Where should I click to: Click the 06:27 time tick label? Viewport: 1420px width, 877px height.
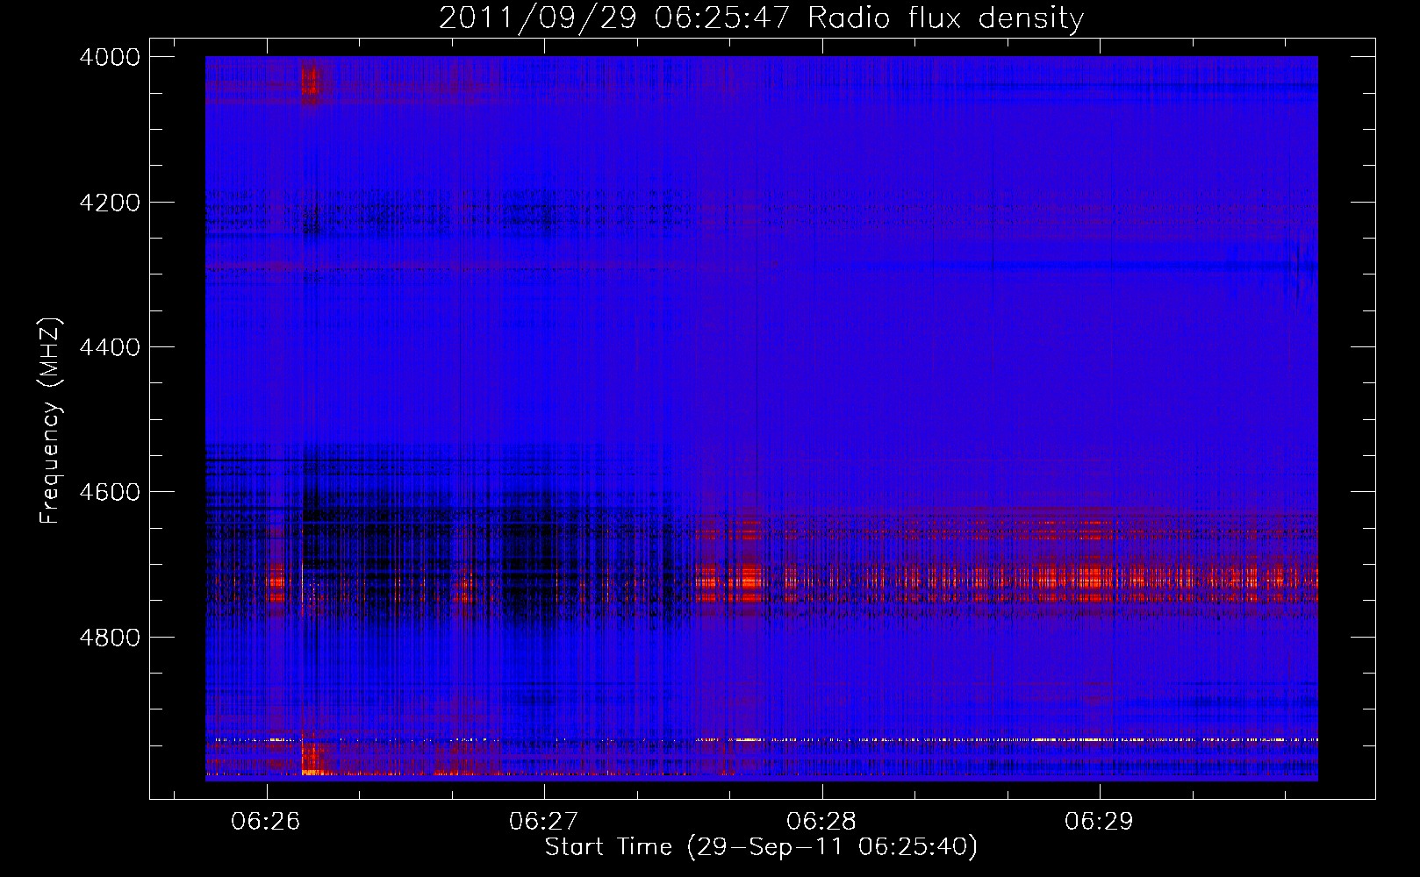click(x=544, y=822)
